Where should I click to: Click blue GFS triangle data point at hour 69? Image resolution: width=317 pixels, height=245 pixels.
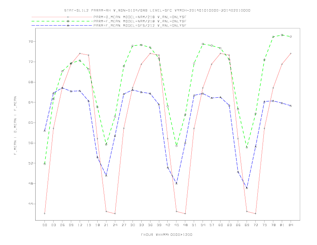coord(247,188)
